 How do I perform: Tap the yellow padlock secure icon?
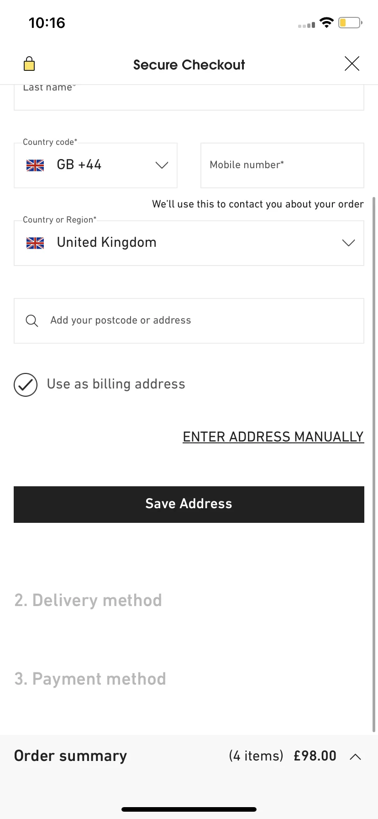(x=29, y=64)
